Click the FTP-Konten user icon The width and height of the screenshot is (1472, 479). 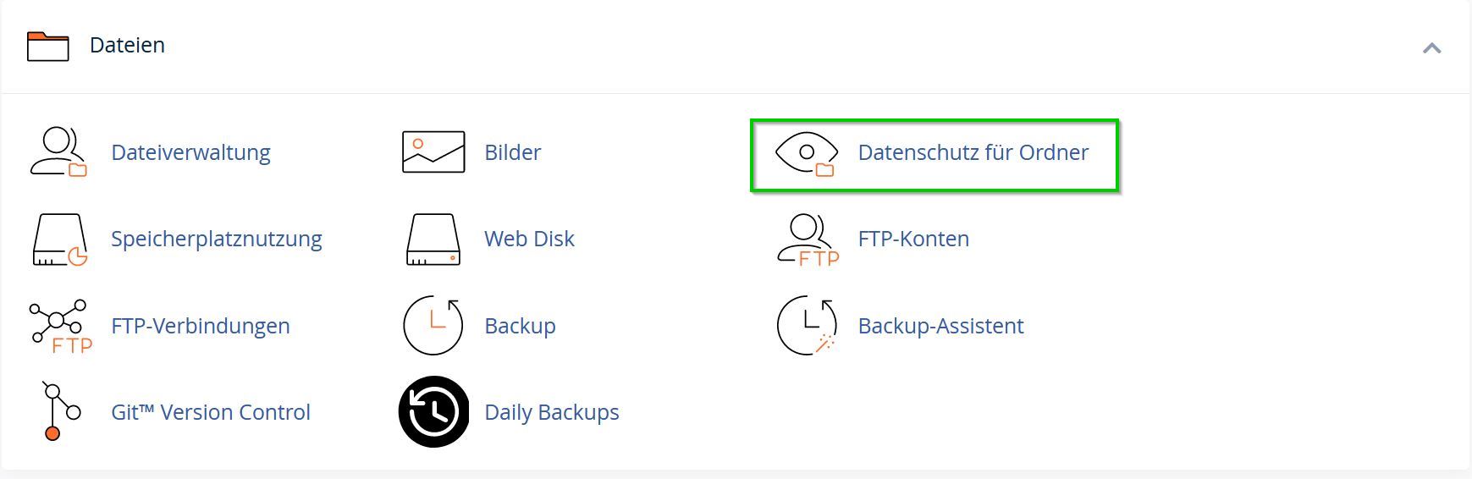click(x=808, y=240)
